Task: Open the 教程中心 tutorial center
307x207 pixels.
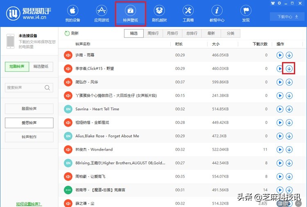Action: [217, 13]
